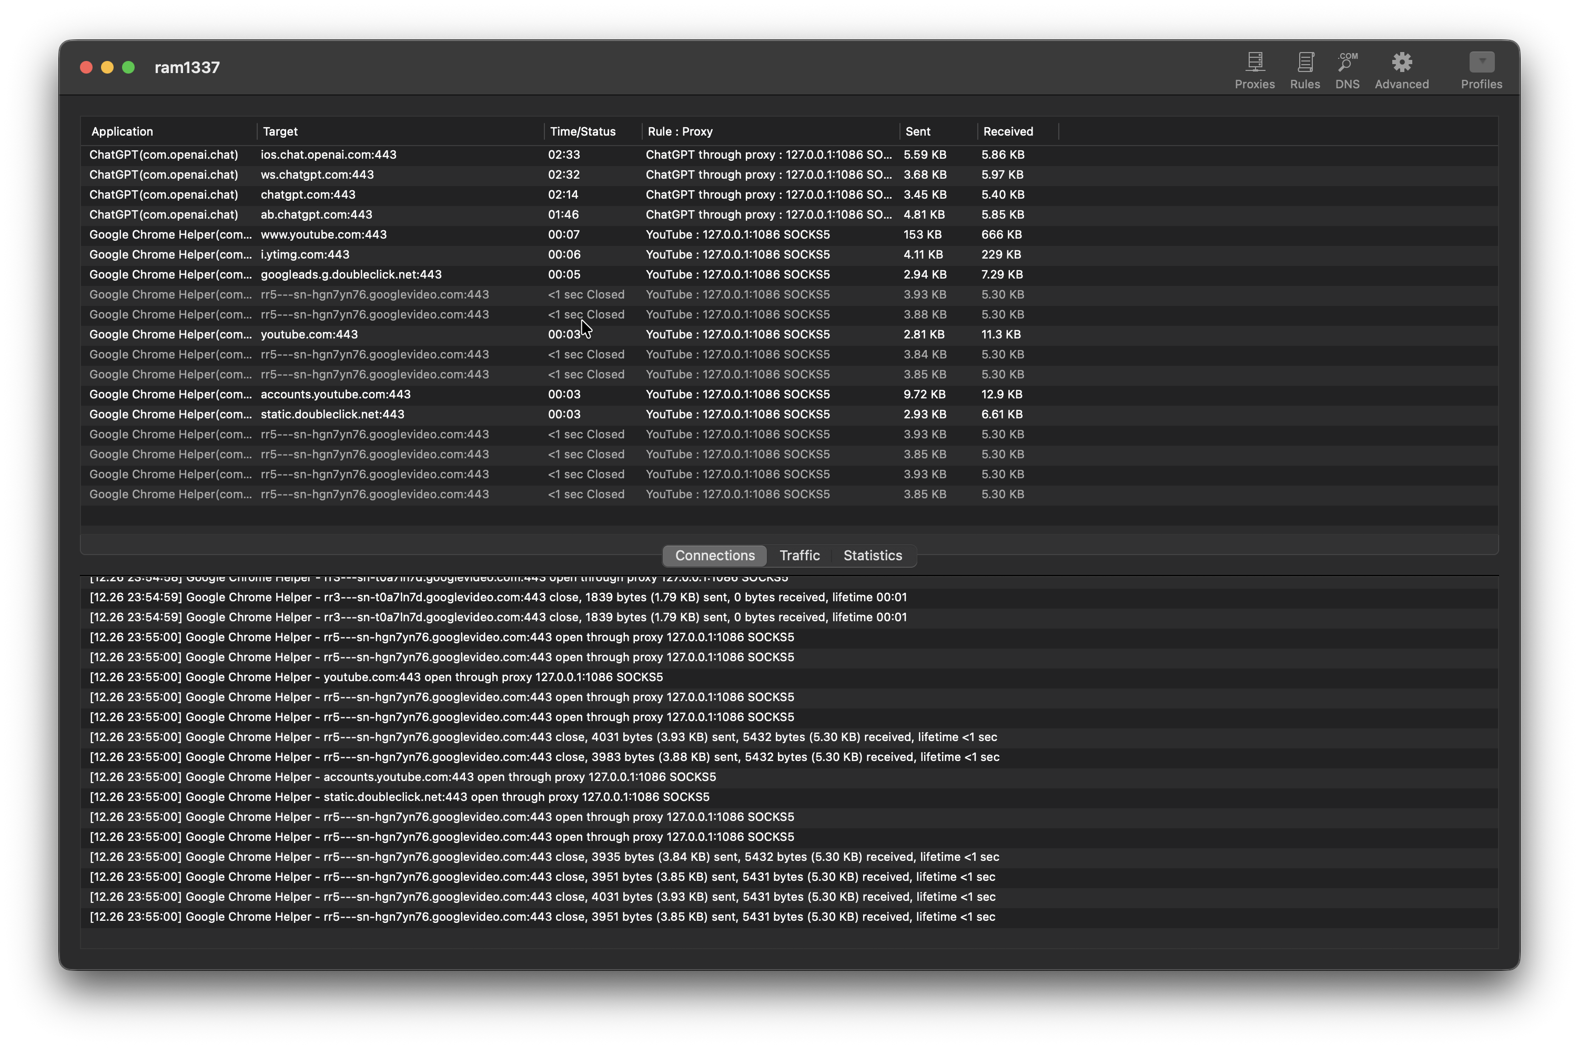1579x1048 pixels.
Task: Open Advanced gear icon
Action: (x=1401, y=70)
